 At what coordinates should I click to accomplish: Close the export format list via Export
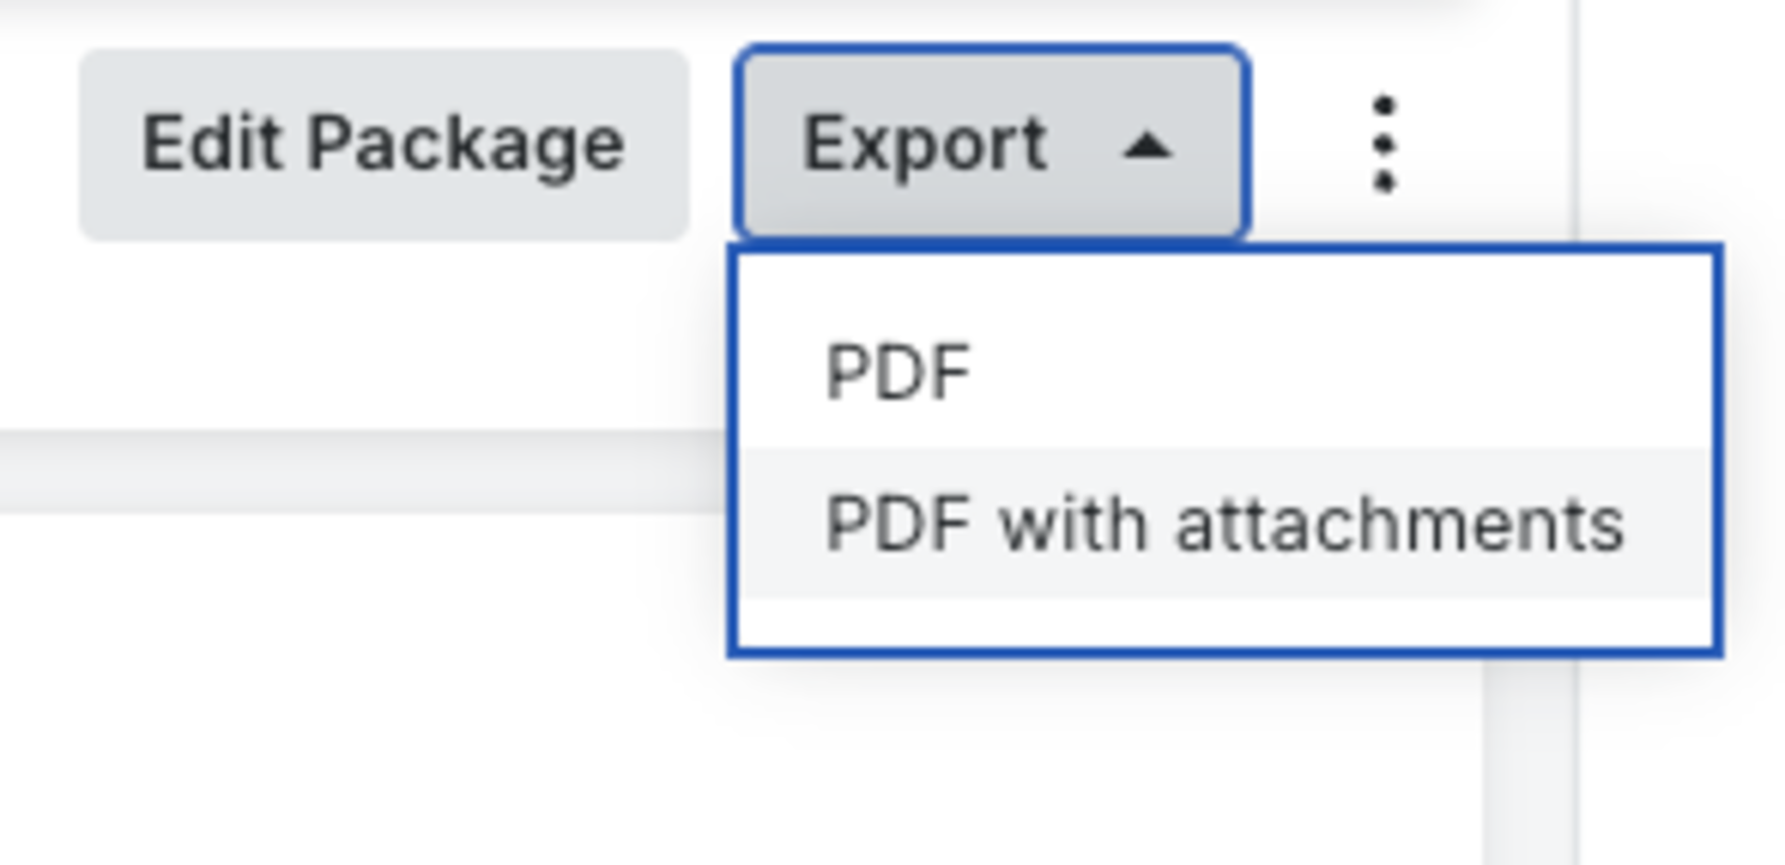pyautogui.click(x=992, y=144)
